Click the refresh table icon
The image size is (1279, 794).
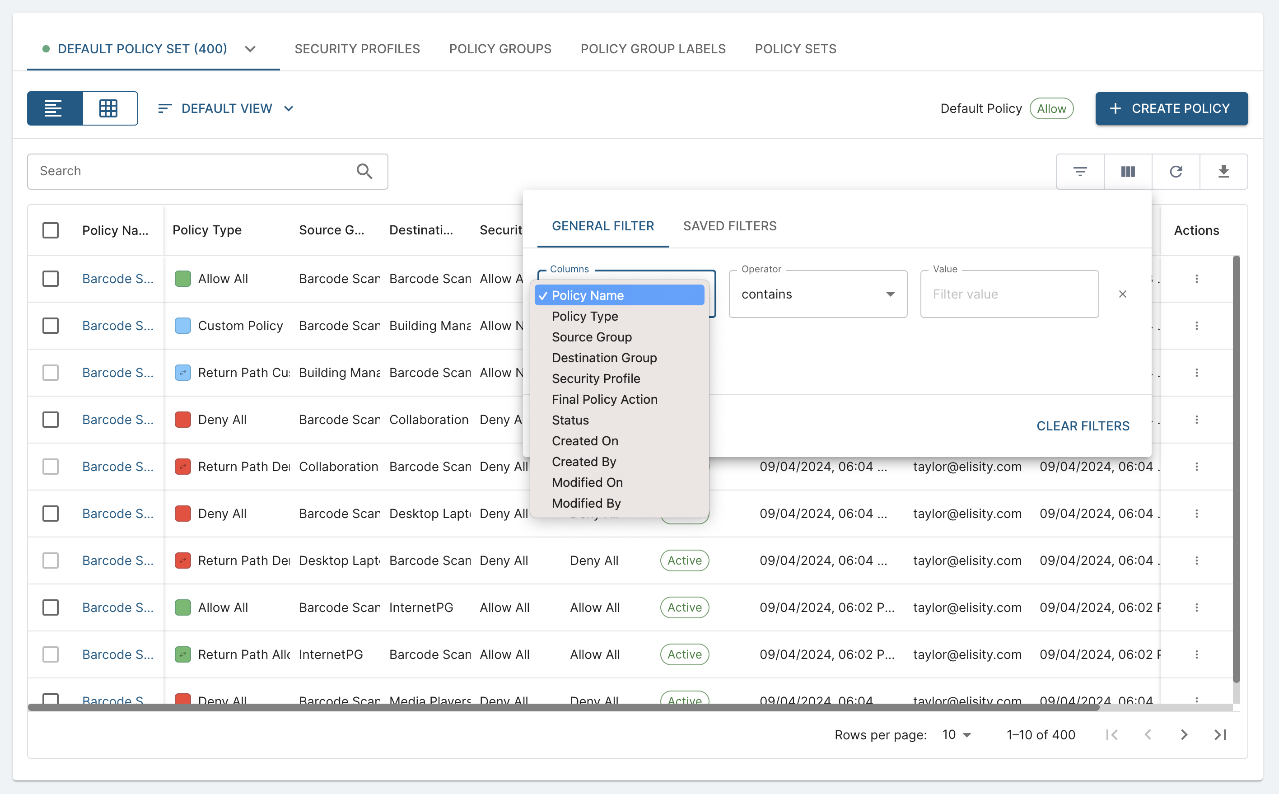pyautogui.click(x=1176, y=171)
